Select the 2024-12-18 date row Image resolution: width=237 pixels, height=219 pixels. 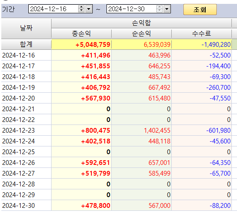pyautogui.click(x=18, y=77)
